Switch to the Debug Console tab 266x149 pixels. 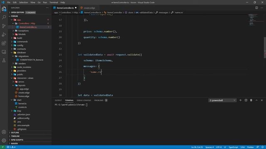tap(84, 100)
